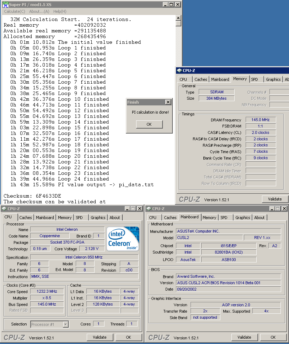This screenshot has width=289, height=344.
Task: Open the About...(A) menu in Super PI
Action: click(x=39, y=11)
